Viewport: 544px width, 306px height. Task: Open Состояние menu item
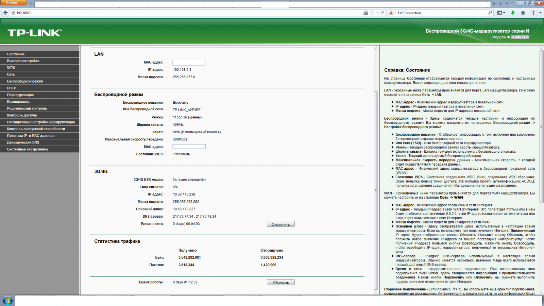[x=40, y=54]
